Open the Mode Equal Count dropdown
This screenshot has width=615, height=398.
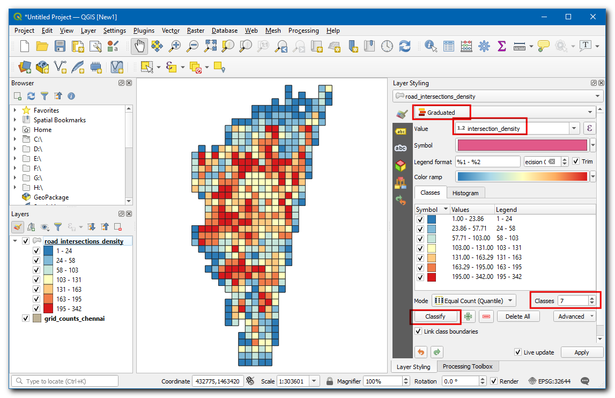tap(474, 301)
